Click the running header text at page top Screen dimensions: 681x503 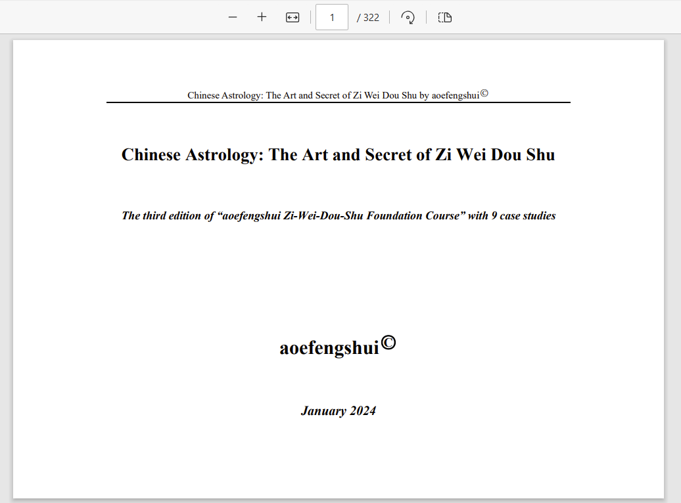[333, 95]
